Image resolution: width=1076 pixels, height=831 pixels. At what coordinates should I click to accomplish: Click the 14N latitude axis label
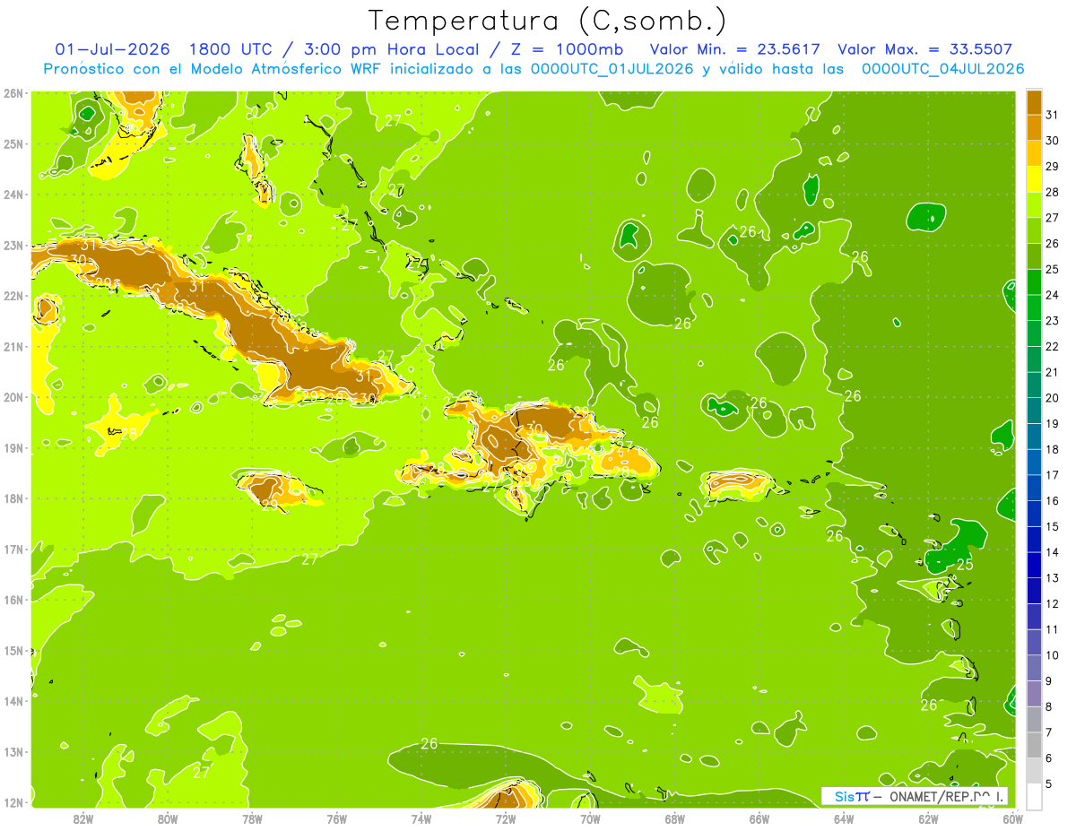pyautogui.click(x=13, y=701)
